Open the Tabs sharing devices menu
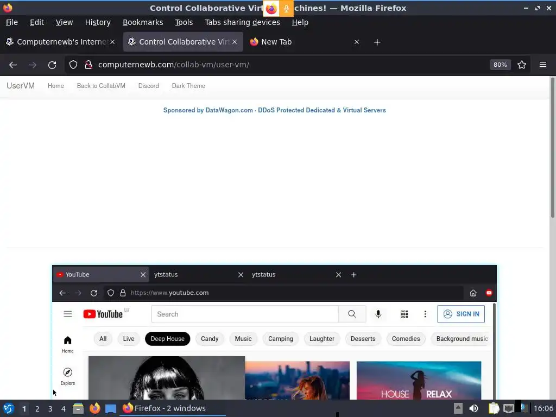Screen dimensions: 556x417 pyautogui.click(x=243, y=22)
